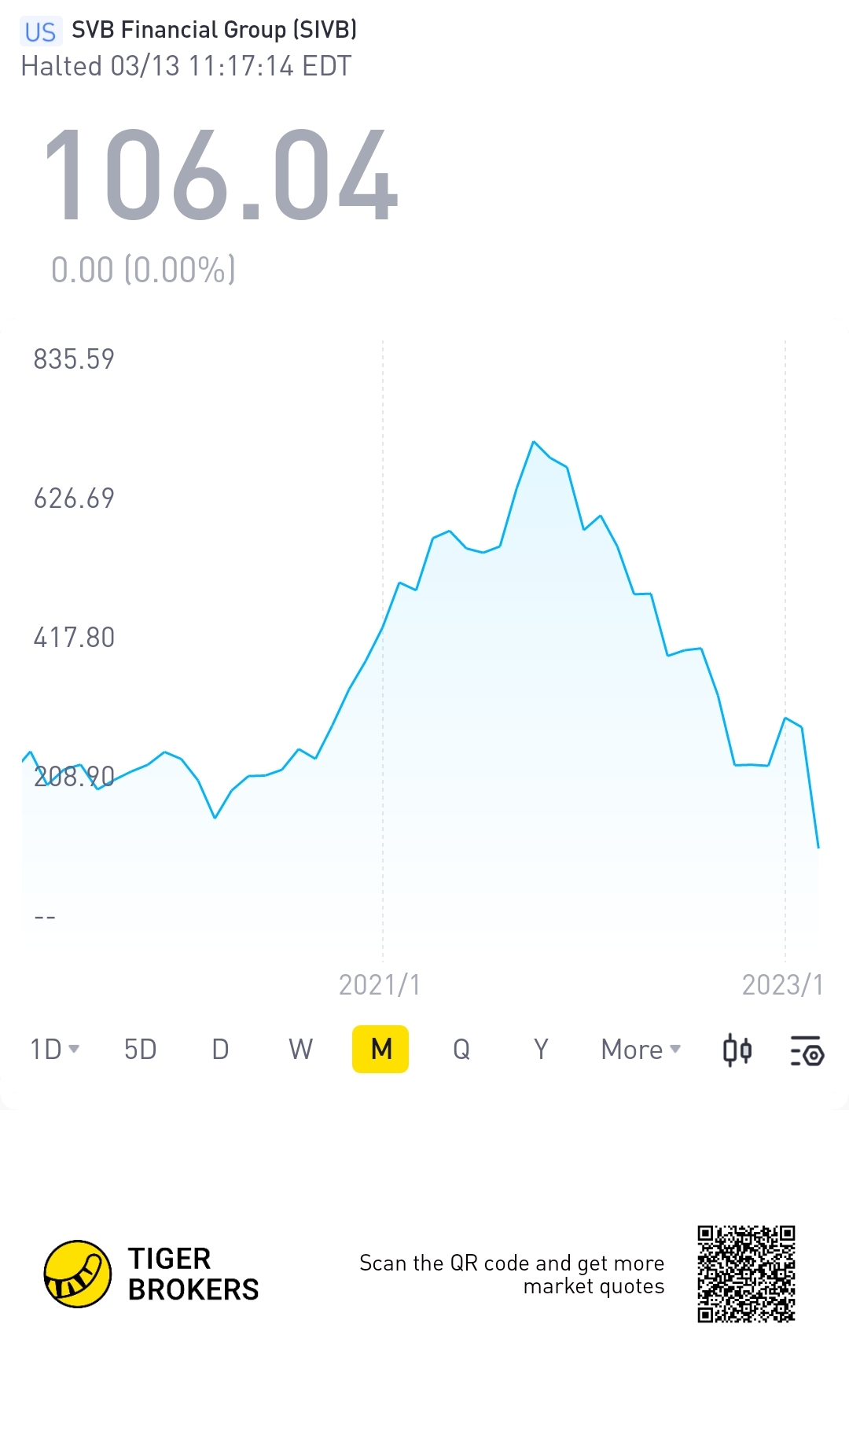The image size is (849, 1438).
Task: Select the 5D timeframe
Action: pos(141,1050)
